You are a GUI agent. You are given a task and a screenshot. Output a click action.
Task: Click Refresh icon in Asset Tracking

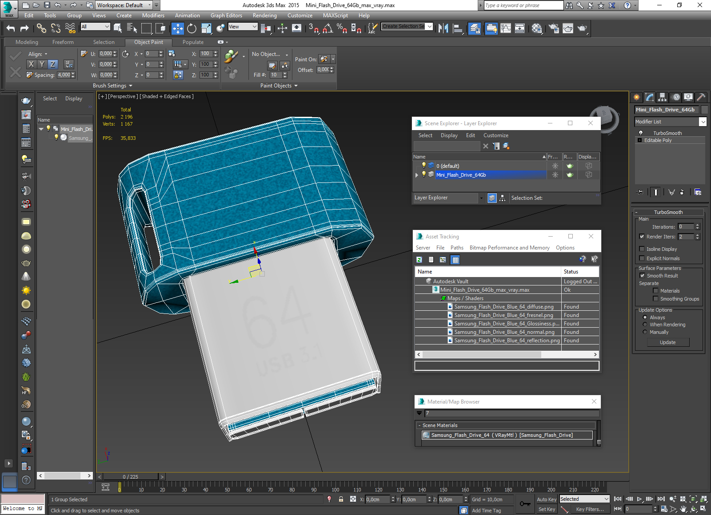point(419,260)
